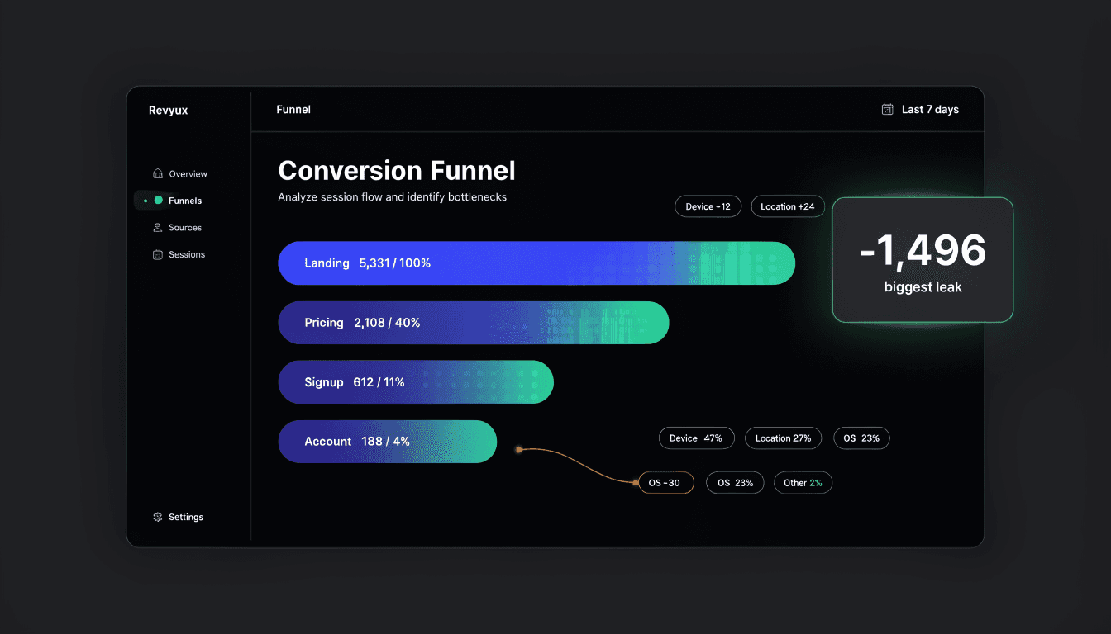
Task: Click the orange OS -30 chip
Action: pyautogui.click(x=665, y=483)
